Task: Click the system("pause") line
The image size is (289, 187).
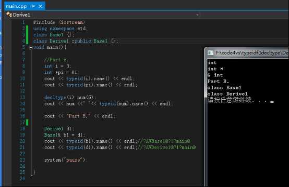Action: pos(66,160)
